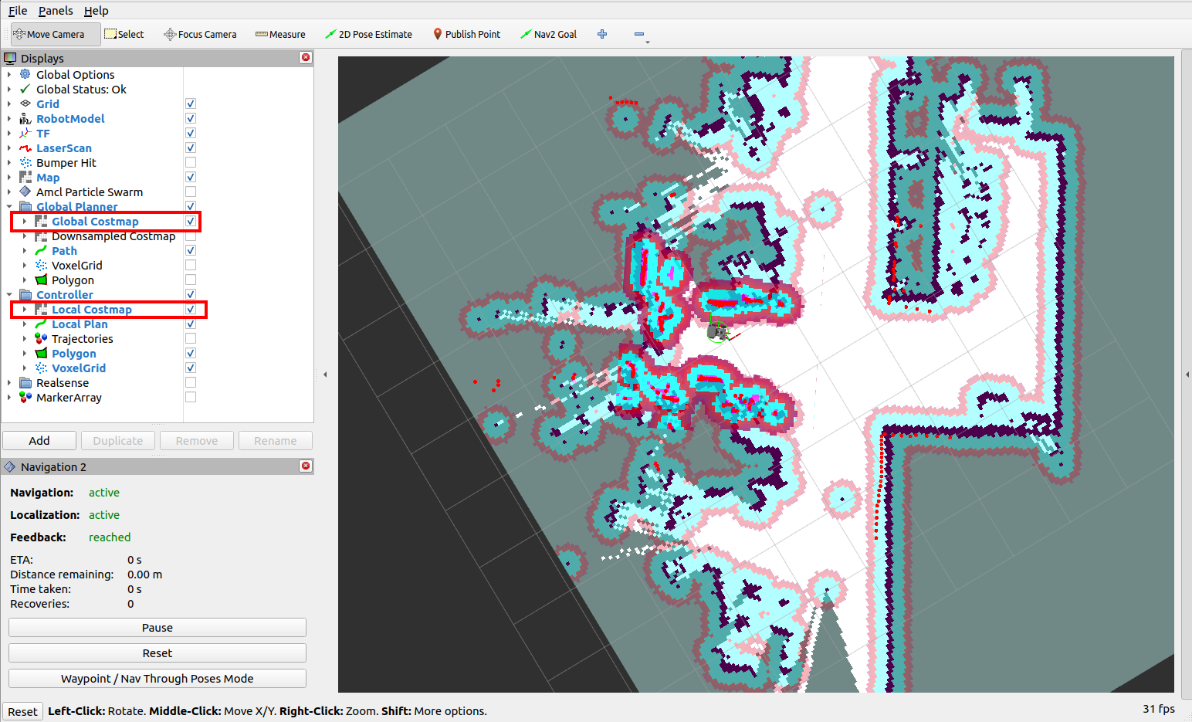Click the Add display button
Screen dimensions: 1192x722
[x=39, y=441]
